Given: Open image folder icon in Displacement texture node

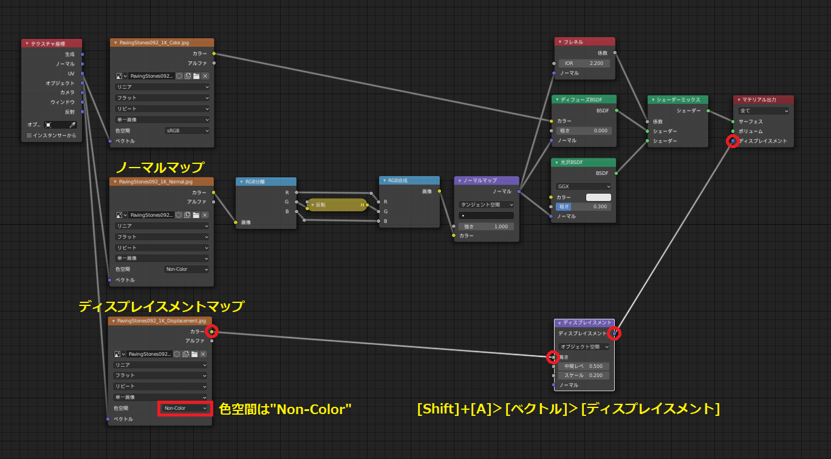Looking at the screenshot, I should coord(194,354).
